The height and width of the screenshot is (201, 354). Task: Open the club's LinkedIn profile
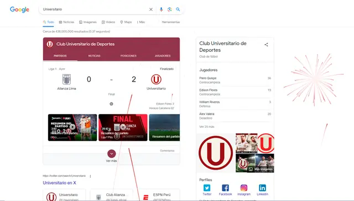[x=262, y=190]
